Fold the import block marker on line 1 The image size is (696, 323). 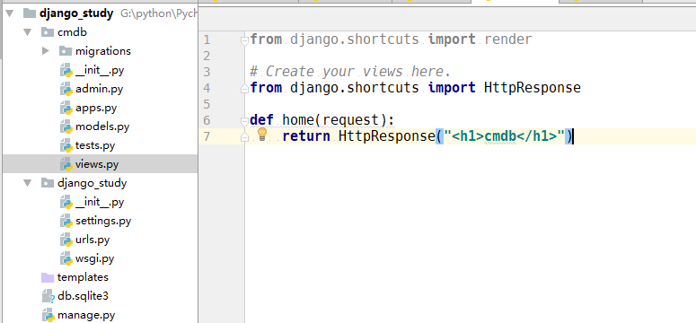[x=244, y=41]
